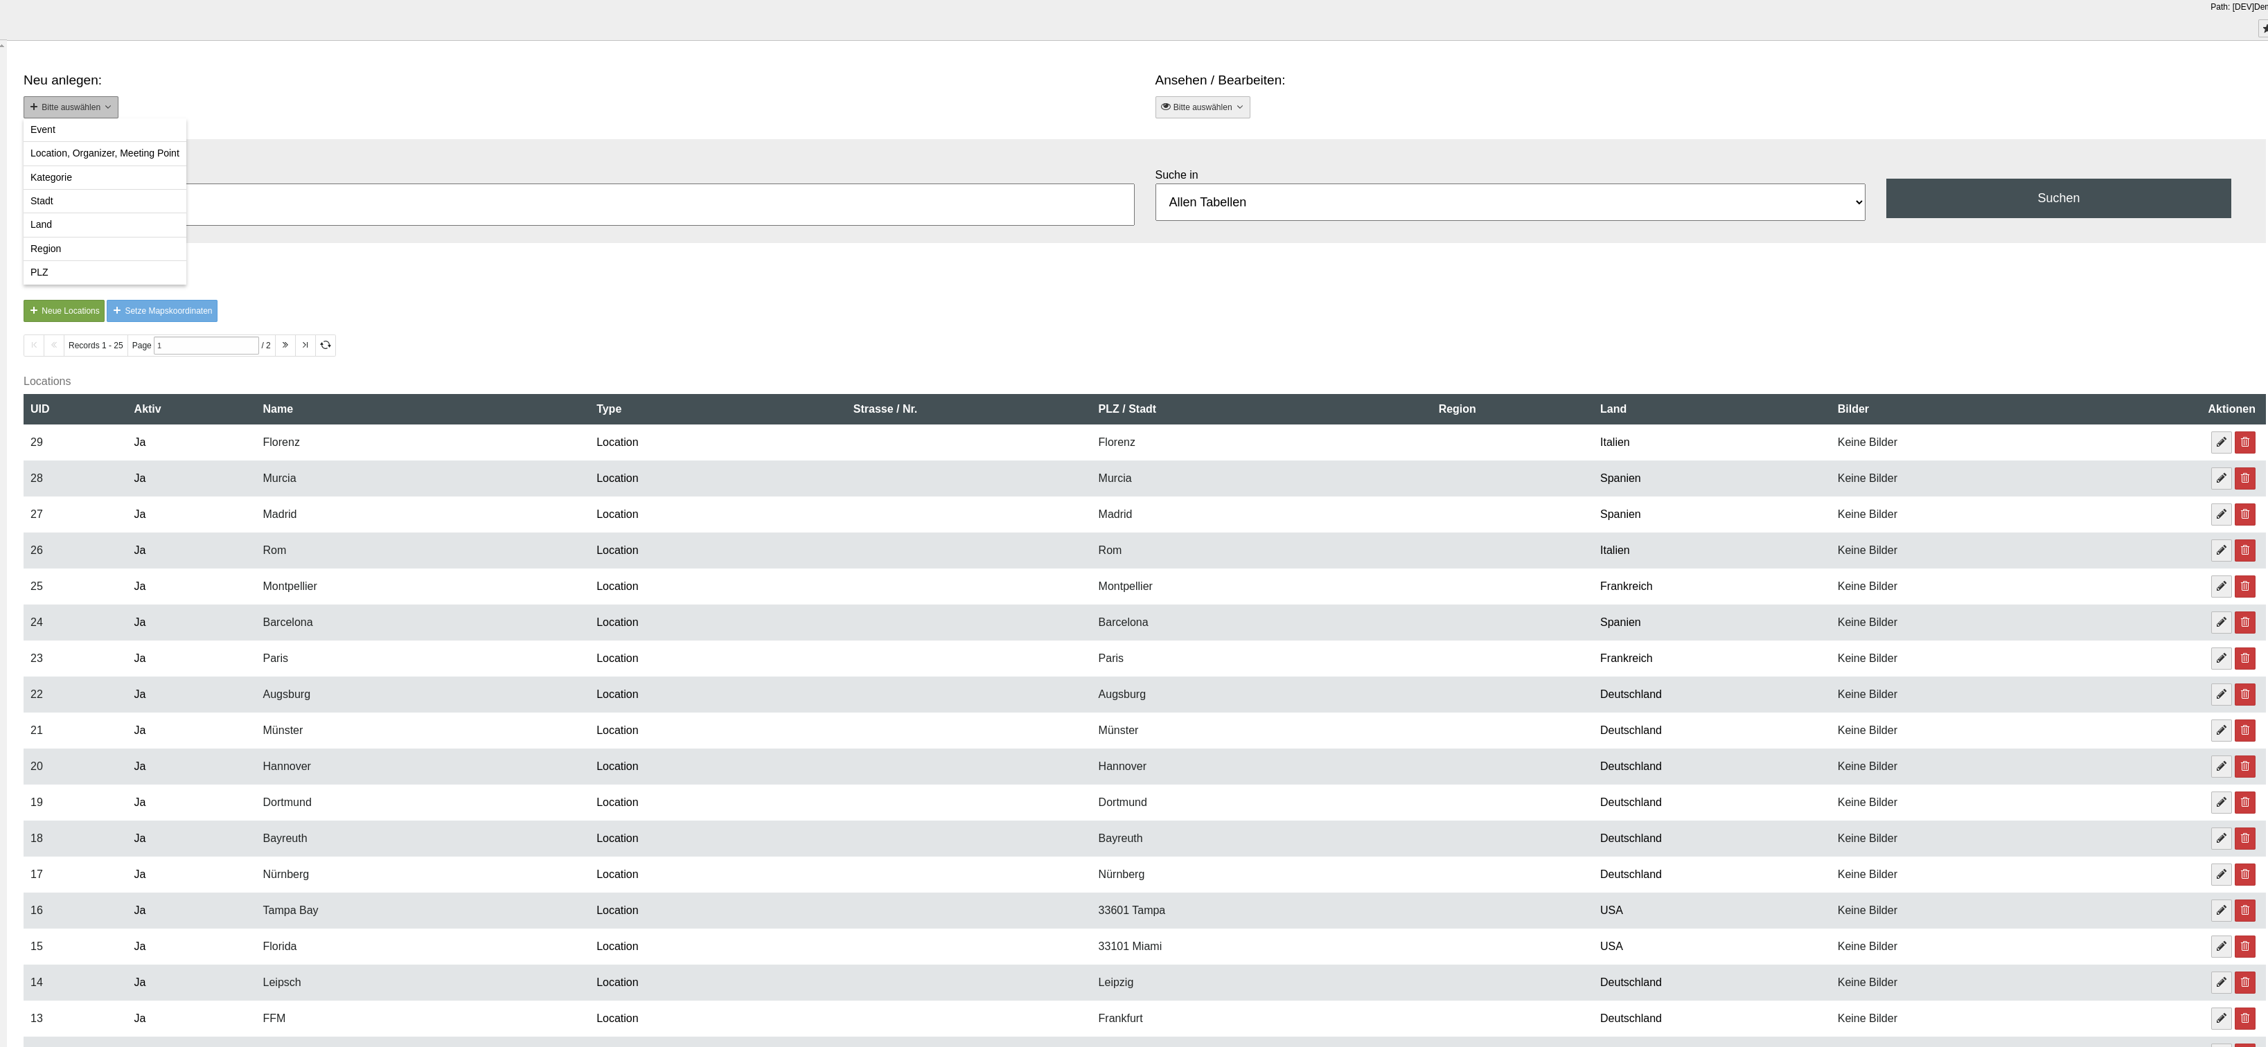Choose Kategorie in the dropdown menu
The height and width of the screenshot is (1047, 2268).
tap(105, 178)
